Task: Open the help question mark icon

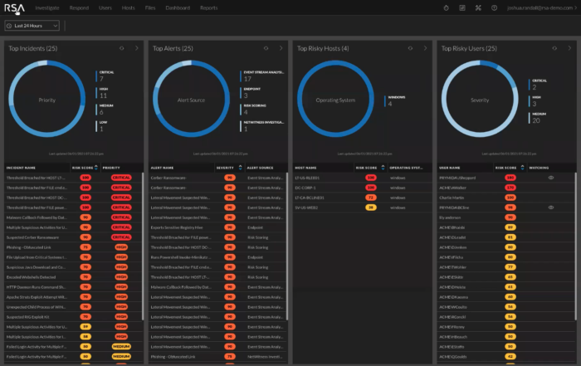Action: 495,7
